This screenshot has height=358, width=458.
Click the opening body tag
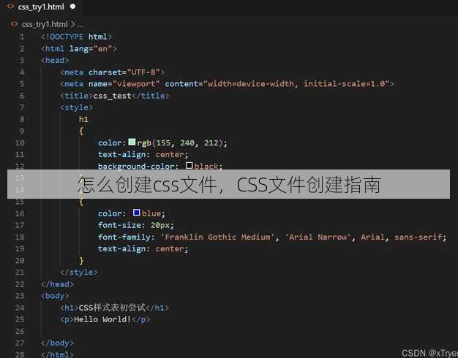pos(55,296)
